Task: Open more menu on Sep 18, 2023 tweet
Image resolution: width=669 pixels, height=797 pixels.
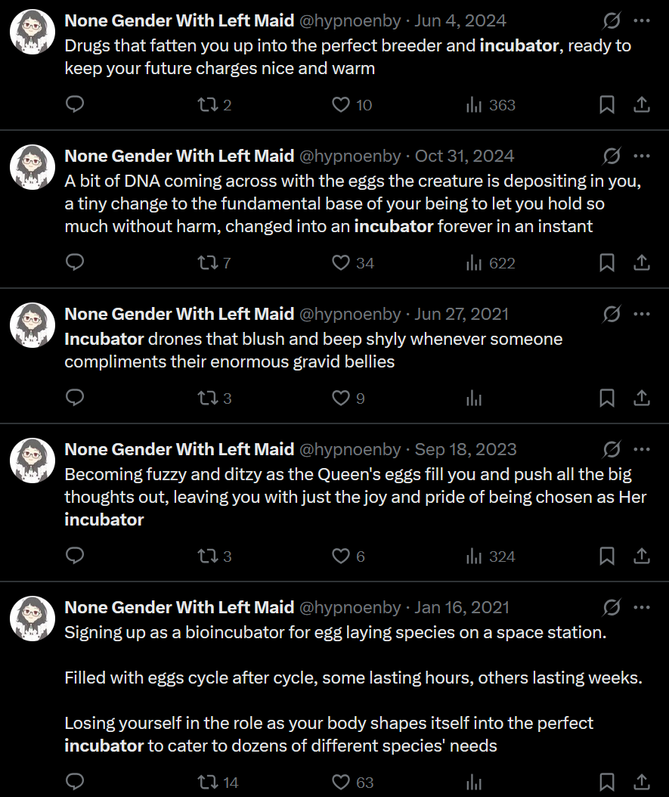Action: click(642, 449)
